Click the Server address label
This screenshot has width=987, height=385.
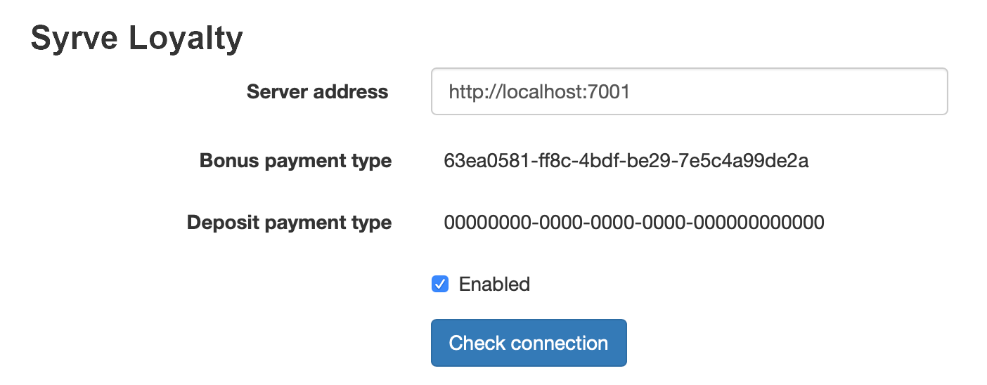click(317, 91)
